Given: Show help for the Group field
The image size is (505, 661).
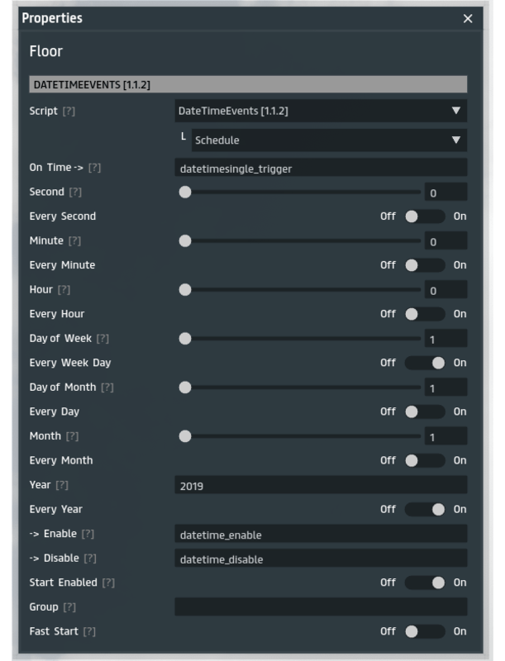Looking at the screenshot, I should coord(69,607).
